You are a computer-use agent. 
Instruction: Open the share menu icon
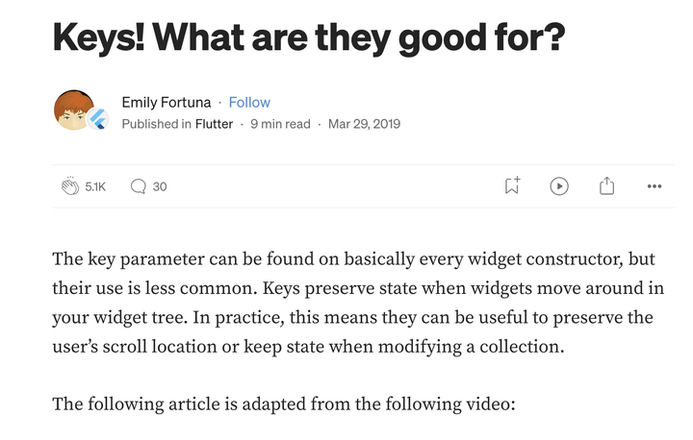point(606,185)
